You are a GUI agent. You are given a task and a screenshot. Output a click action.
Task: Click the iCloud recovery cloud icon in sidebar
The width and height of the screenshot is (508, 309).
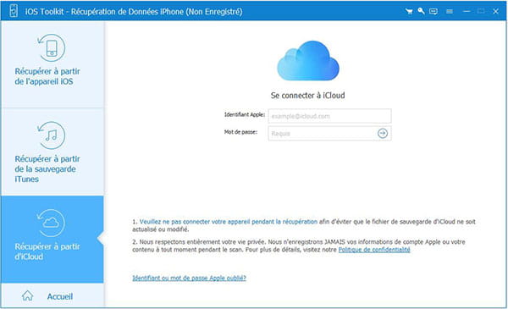52,223
